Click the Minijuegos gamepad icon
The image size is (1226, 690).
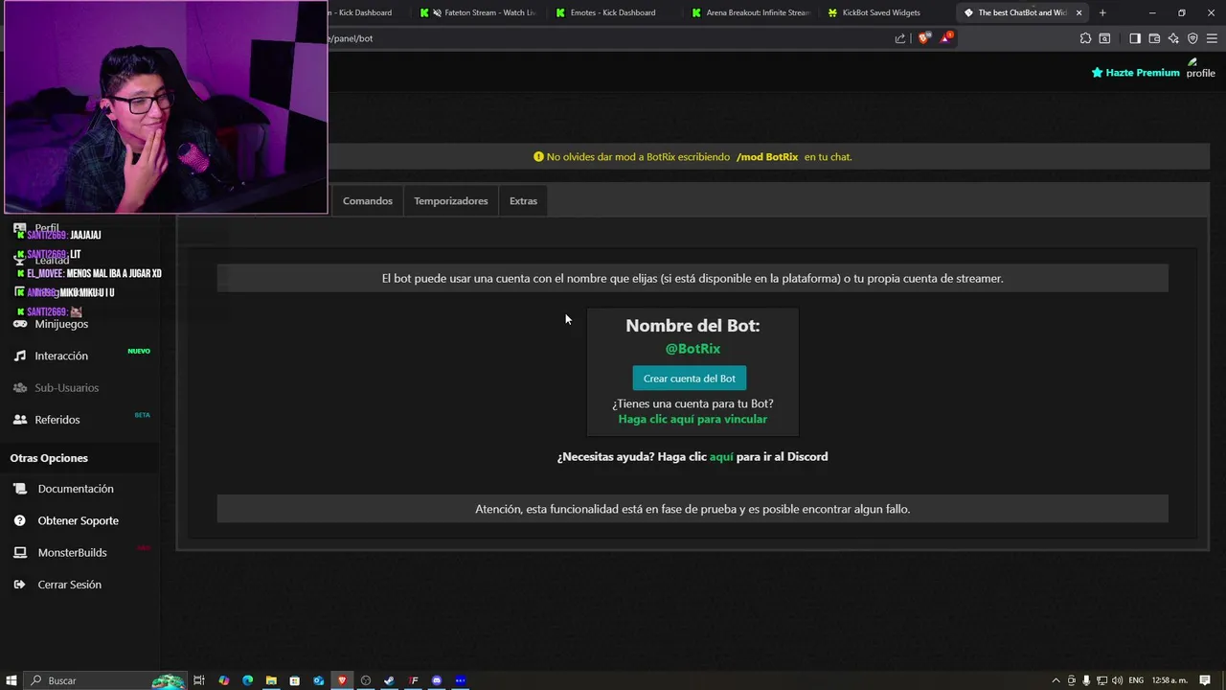19,324
